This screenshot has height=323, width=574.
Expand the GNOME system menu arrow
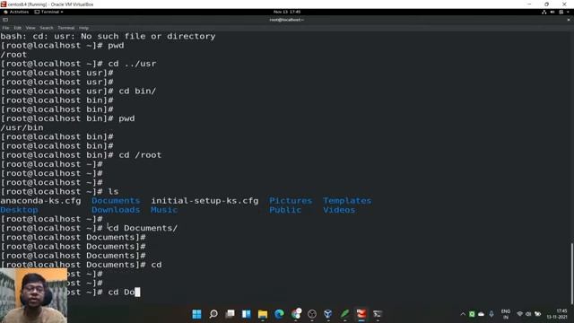[x=568, y=12]
